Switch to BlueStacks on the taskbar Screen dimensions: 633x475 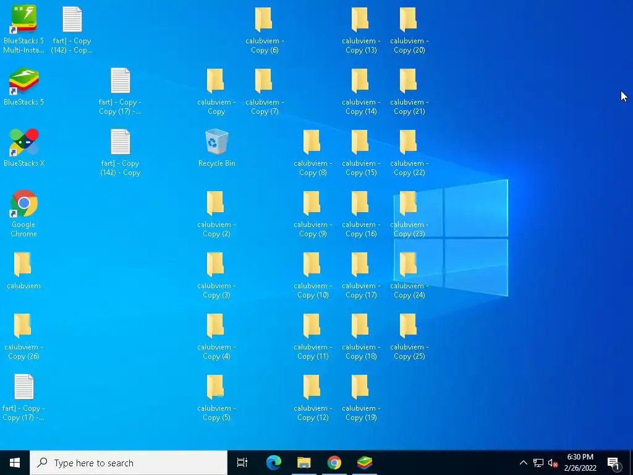365,463
